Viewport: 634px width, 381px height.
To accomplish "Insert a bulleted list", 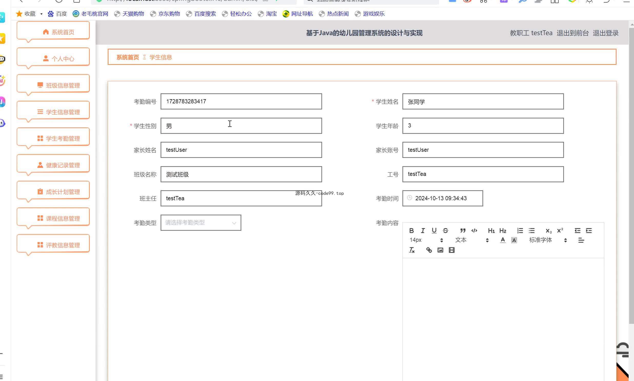I will (x=532, y=230).
